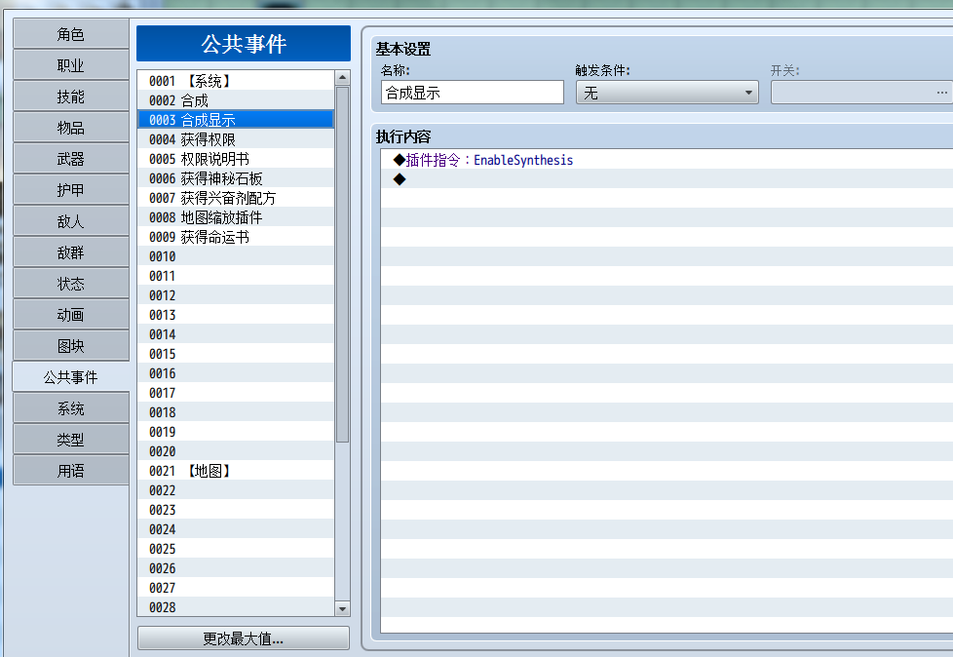The width and height of the screenshot is (953, 657).
Task: Open the 技能 tab
Action: pos(70,97)
